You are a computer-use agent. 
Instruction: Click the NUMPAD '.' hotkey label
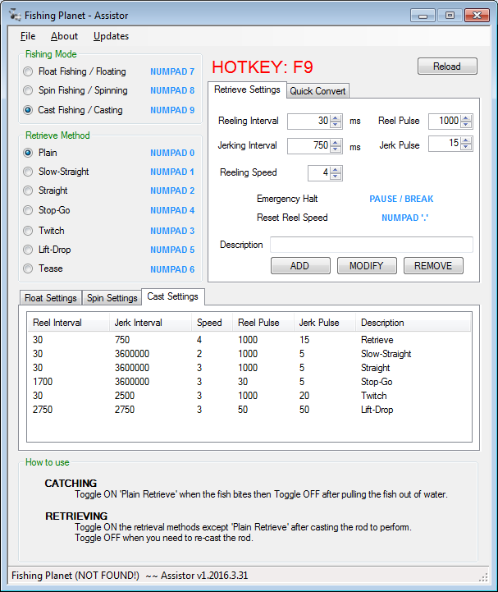pos(404,218)
